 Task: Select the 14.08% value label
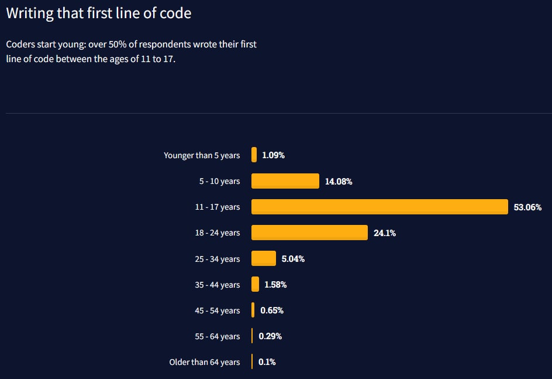coord(339,182)
